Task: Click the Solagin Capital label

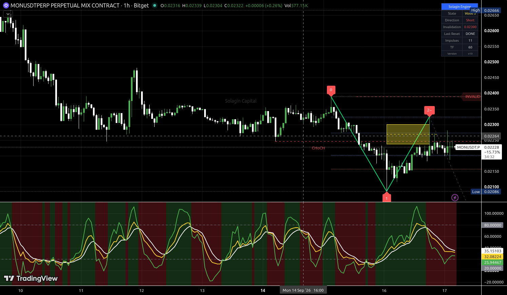Action: coord(241,101)
